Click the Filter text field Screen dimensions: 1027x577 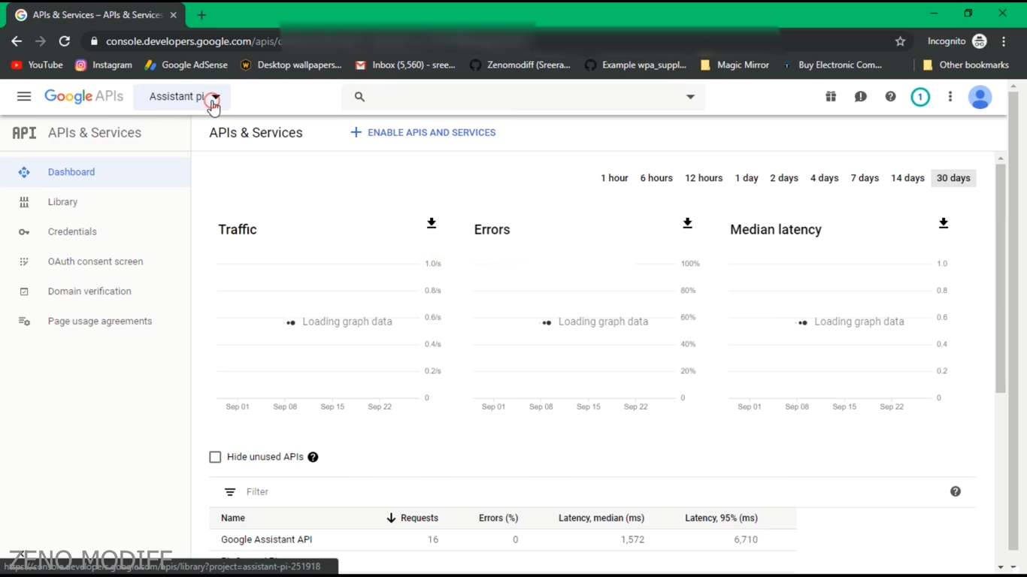coord(586,492)
